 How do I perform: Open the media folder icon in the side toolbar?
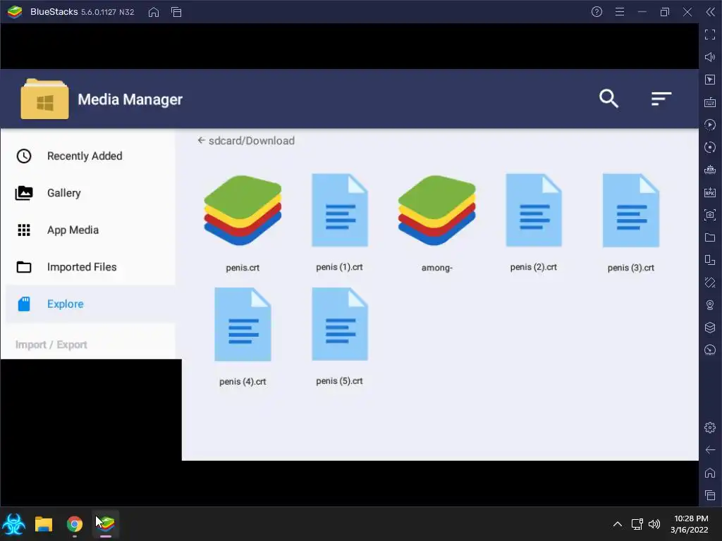pyautogui.click(x=710, y=237)
